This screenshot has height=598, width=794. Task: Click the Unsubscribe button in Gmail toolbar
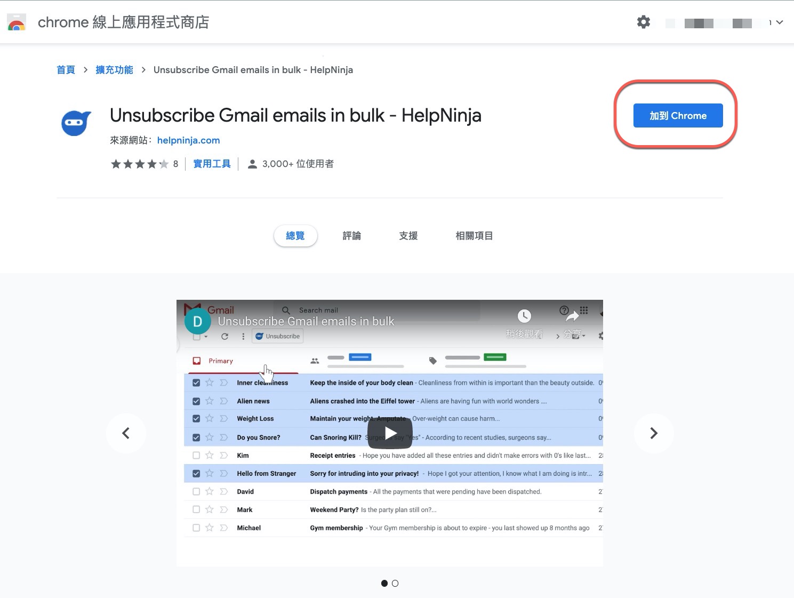click(278, 336)
